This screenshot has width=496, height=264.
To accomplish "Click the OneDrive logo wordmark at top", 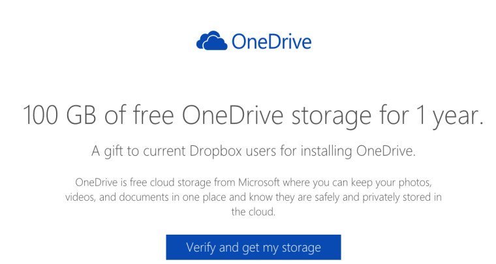I will (271, 42).
